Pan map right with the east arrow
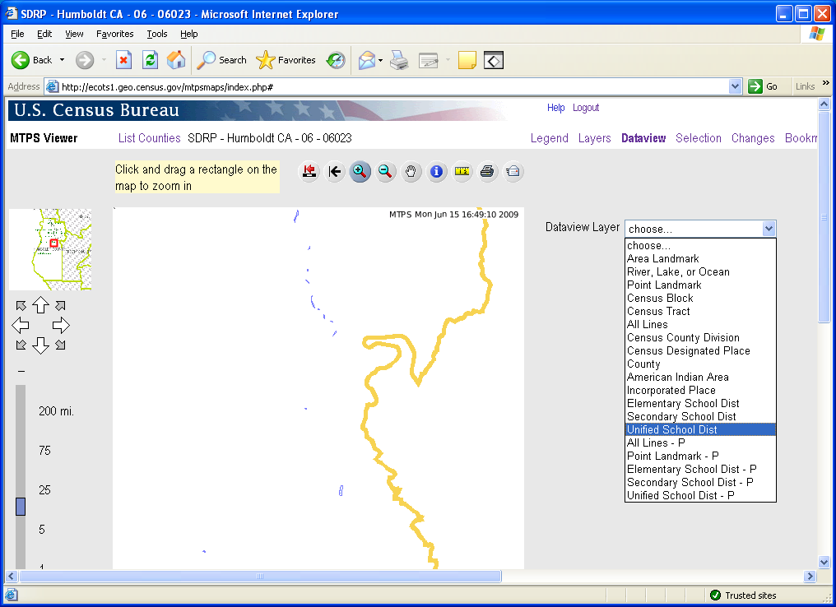Image resolution: width=836 pixels, height=607 pixels. click(61, 325)
